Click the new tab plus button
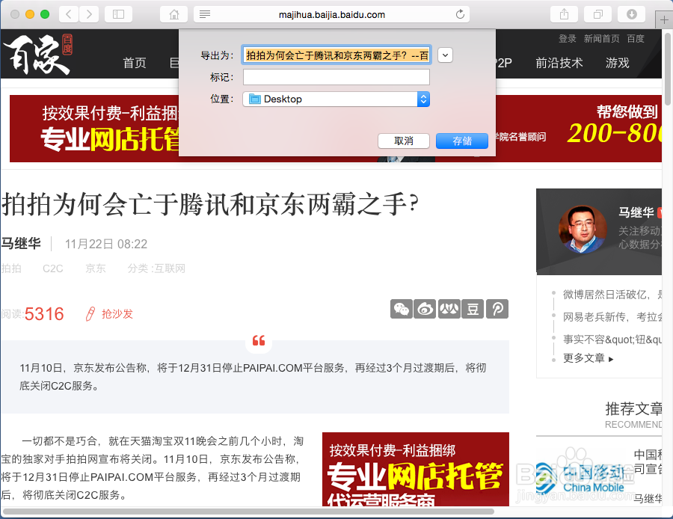This screenshot has height=519, width=673. click(664, 19)
